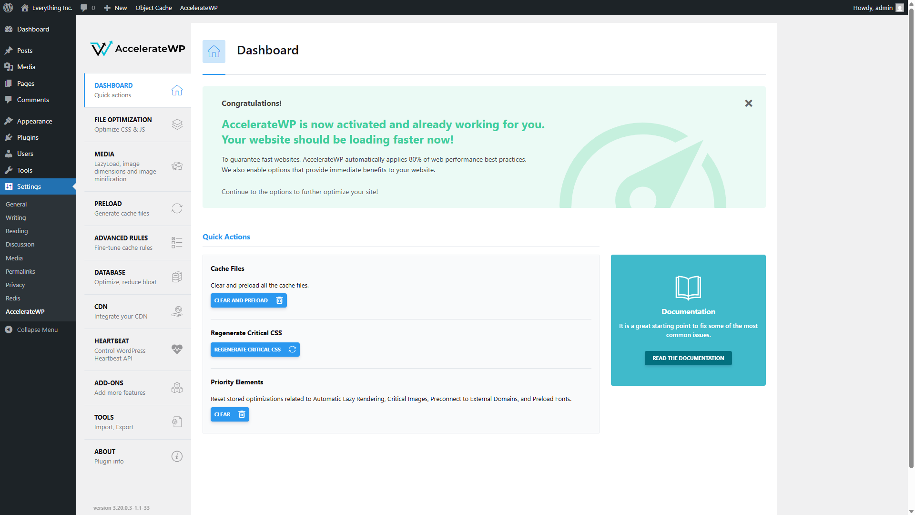Open Discussion settings submenu link

(x=20, y=244)
